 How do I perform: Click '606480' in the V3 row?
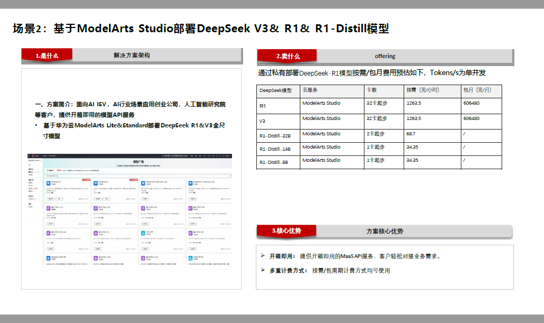(471, 118)
